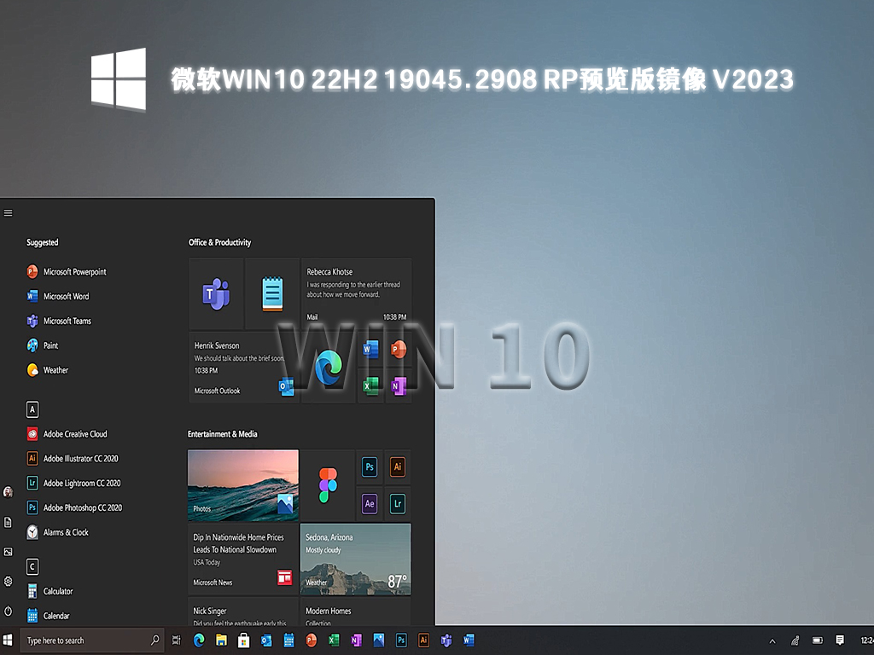Select the Illustrator tile next to Photoshop
This screenshot has height=655, width=874.
[398, 467]
